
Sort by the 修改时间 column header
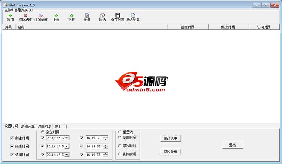228,27
